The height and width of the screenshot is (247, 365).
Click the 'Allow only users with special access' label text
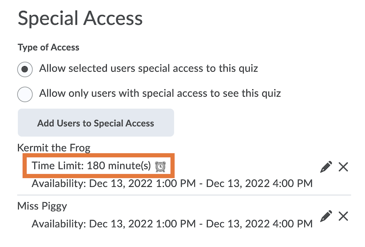coord(160,94)
